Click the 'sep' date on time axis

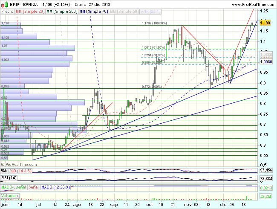point(114,205)
